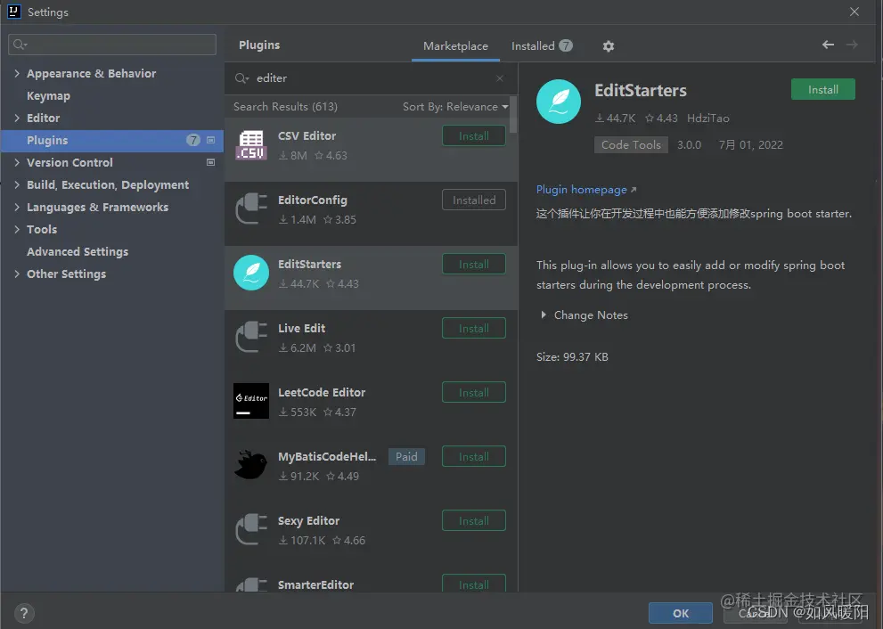Click the Sexy Editor plug icon

click(251, 529)
